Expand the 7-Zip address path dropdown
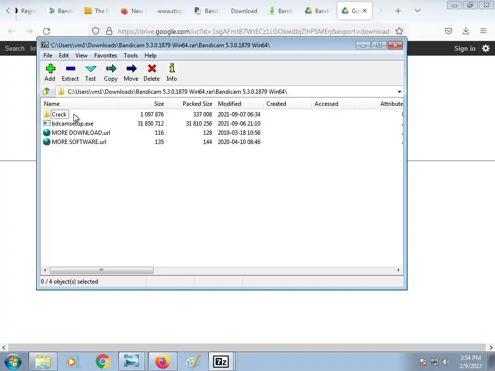 coord(399,91)
